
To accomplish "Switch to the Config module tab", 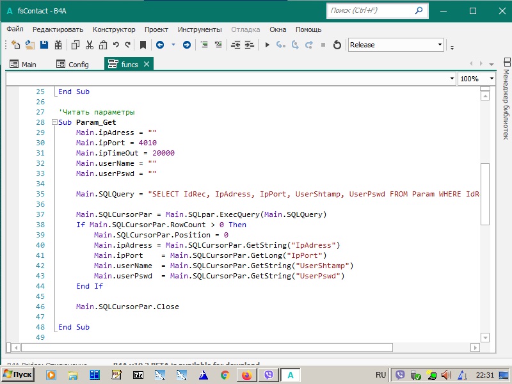I will [x=72, y=65].
